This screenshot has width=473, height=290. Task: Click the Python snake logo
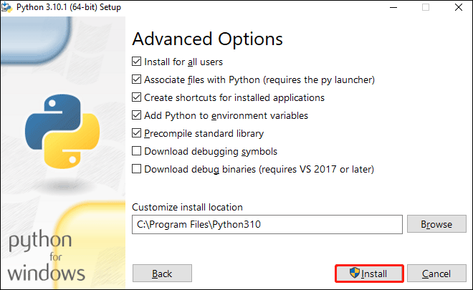pos(62,132)
